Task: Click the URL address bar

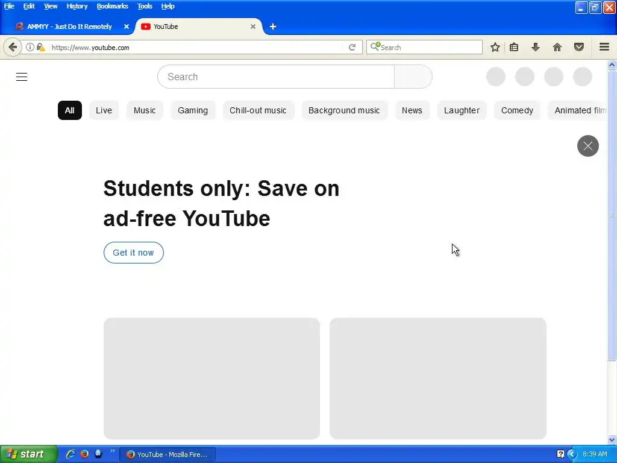Action: pyautogui.click(x=197, y=47)
